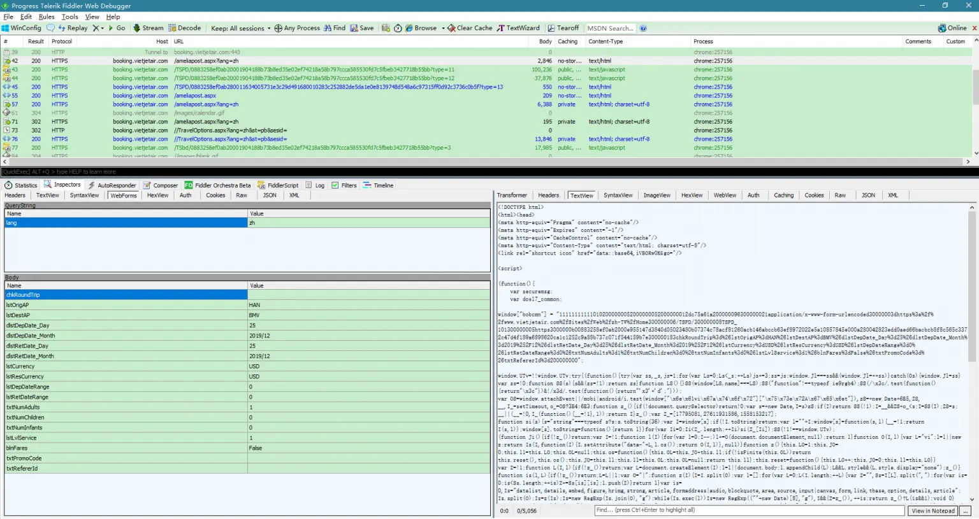The width and height of the screenshot is (979, 519).
Task: Click the Online status indicator
Action: [952, 28]
